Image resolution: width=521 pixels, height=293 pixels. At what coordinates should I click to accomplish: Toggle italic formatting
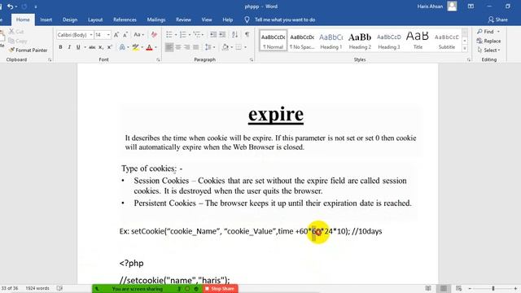pos(69,47)
